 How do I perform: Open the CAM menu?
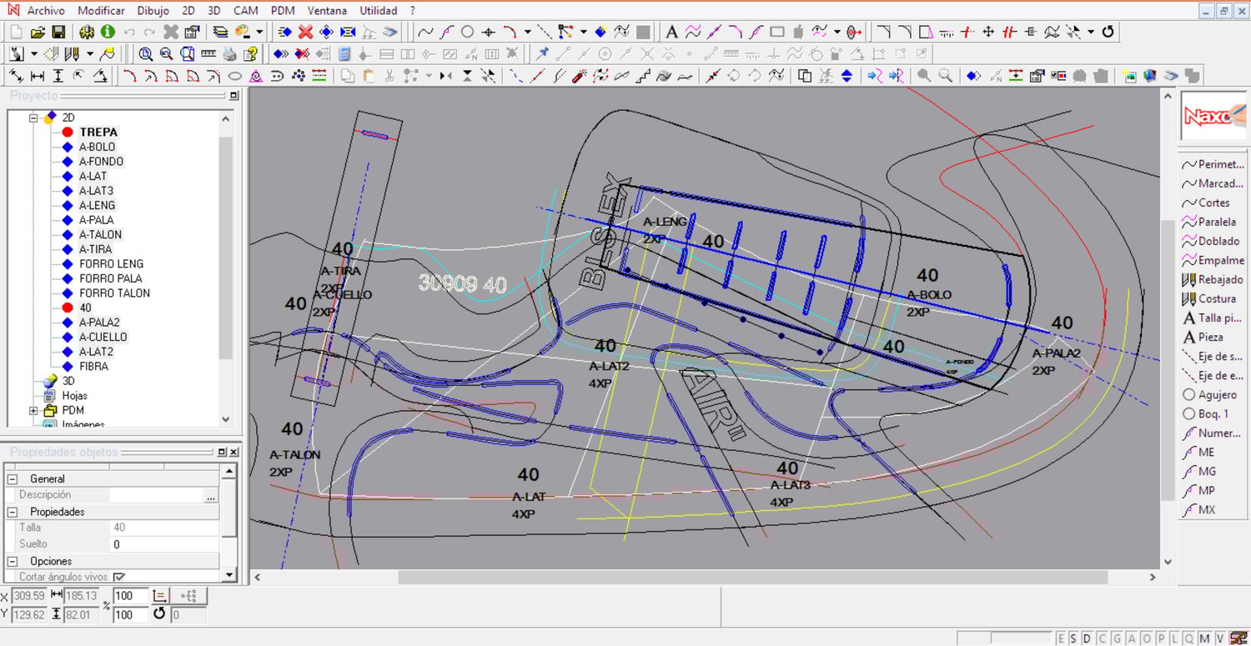(x=245, y=11)
